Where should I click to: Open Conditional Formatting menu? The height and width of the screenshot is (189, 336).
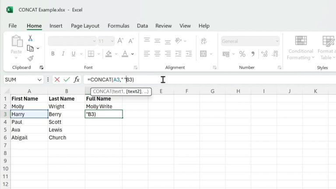[x=301, y=48]
